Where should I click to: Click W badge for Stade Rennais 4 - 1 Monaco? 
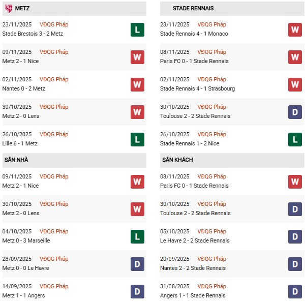point(295,29)
